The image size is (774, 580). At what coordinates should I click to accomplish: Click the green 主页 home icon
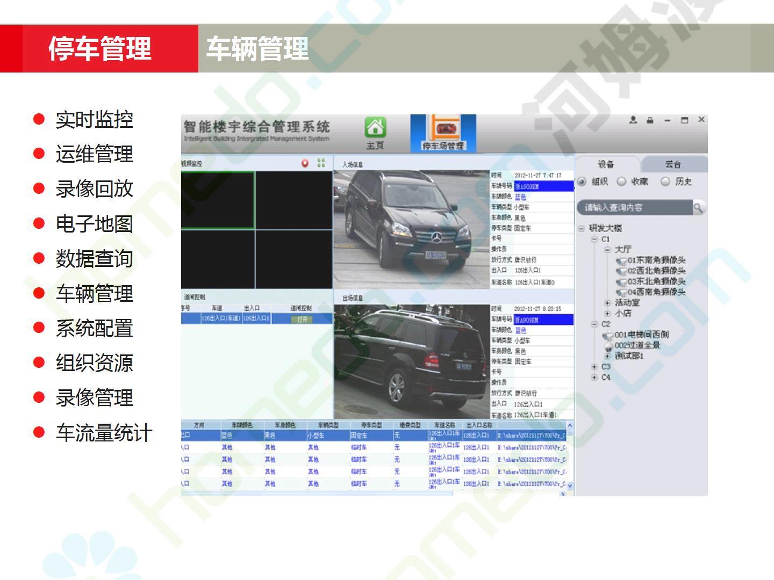375,129
